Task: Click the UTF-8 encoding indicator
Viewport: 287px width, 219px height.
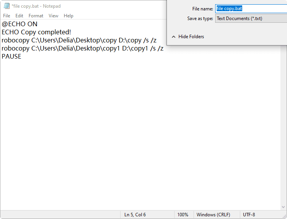Action: (x=249, y=215)
